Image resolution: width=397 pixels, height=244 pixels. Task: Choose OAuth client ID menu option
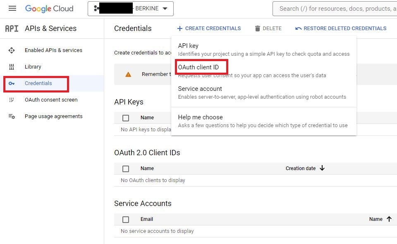point(264,71)
